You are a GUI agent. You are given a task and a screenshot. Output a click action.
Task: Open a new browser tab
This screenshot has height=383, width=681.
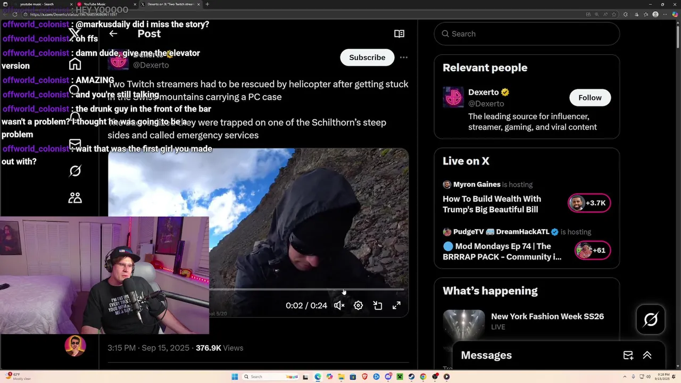click(x=207, y=4)
